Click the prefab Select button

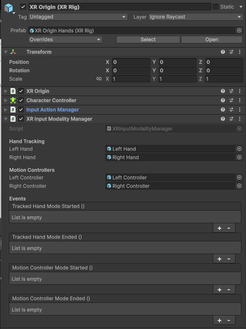tap(148, 40)
